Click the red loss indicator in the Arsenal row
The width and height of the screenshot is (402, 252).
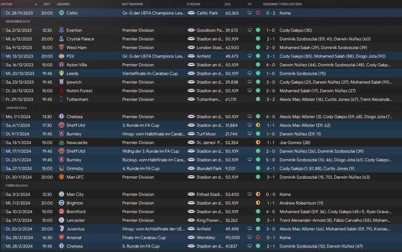point(258,238)
